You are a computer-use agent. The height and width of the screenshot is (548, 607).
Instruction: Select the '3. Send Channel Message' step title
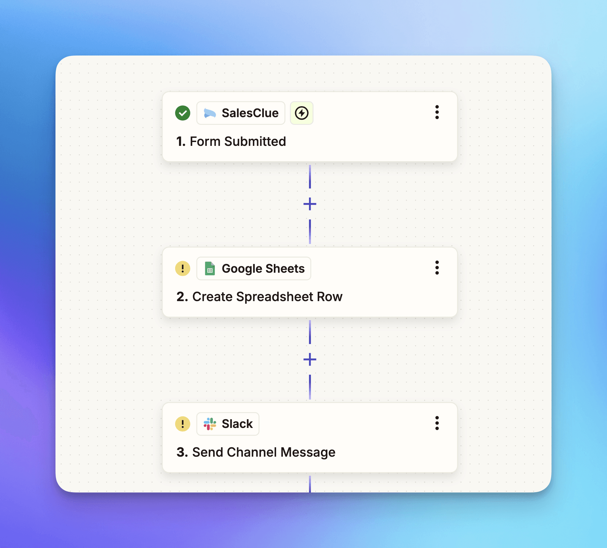pyautogui.click(x=256, y=452)
